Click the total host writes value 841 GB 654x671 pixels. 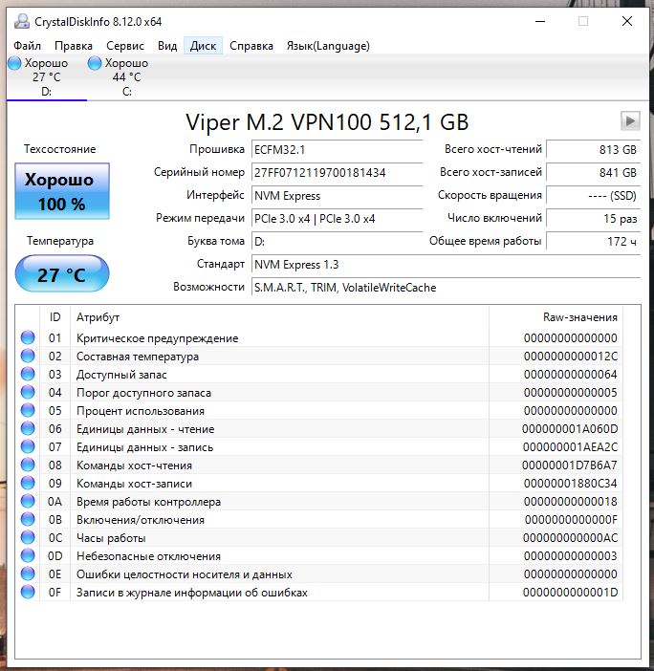click(593, 173)
